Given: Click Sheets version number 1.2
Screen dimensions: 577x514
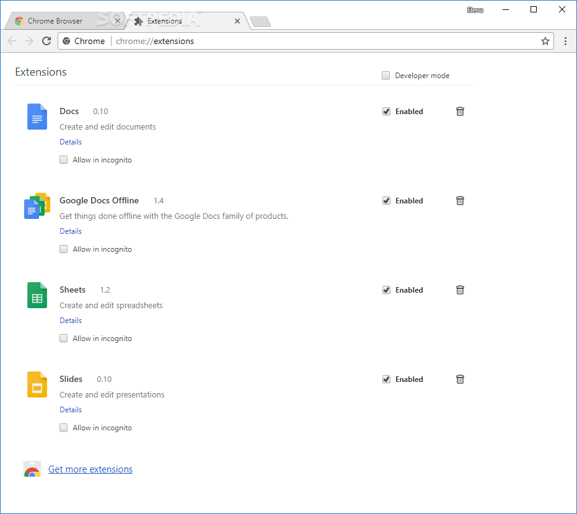Looking at the screenshot, I should coord(105,290).
